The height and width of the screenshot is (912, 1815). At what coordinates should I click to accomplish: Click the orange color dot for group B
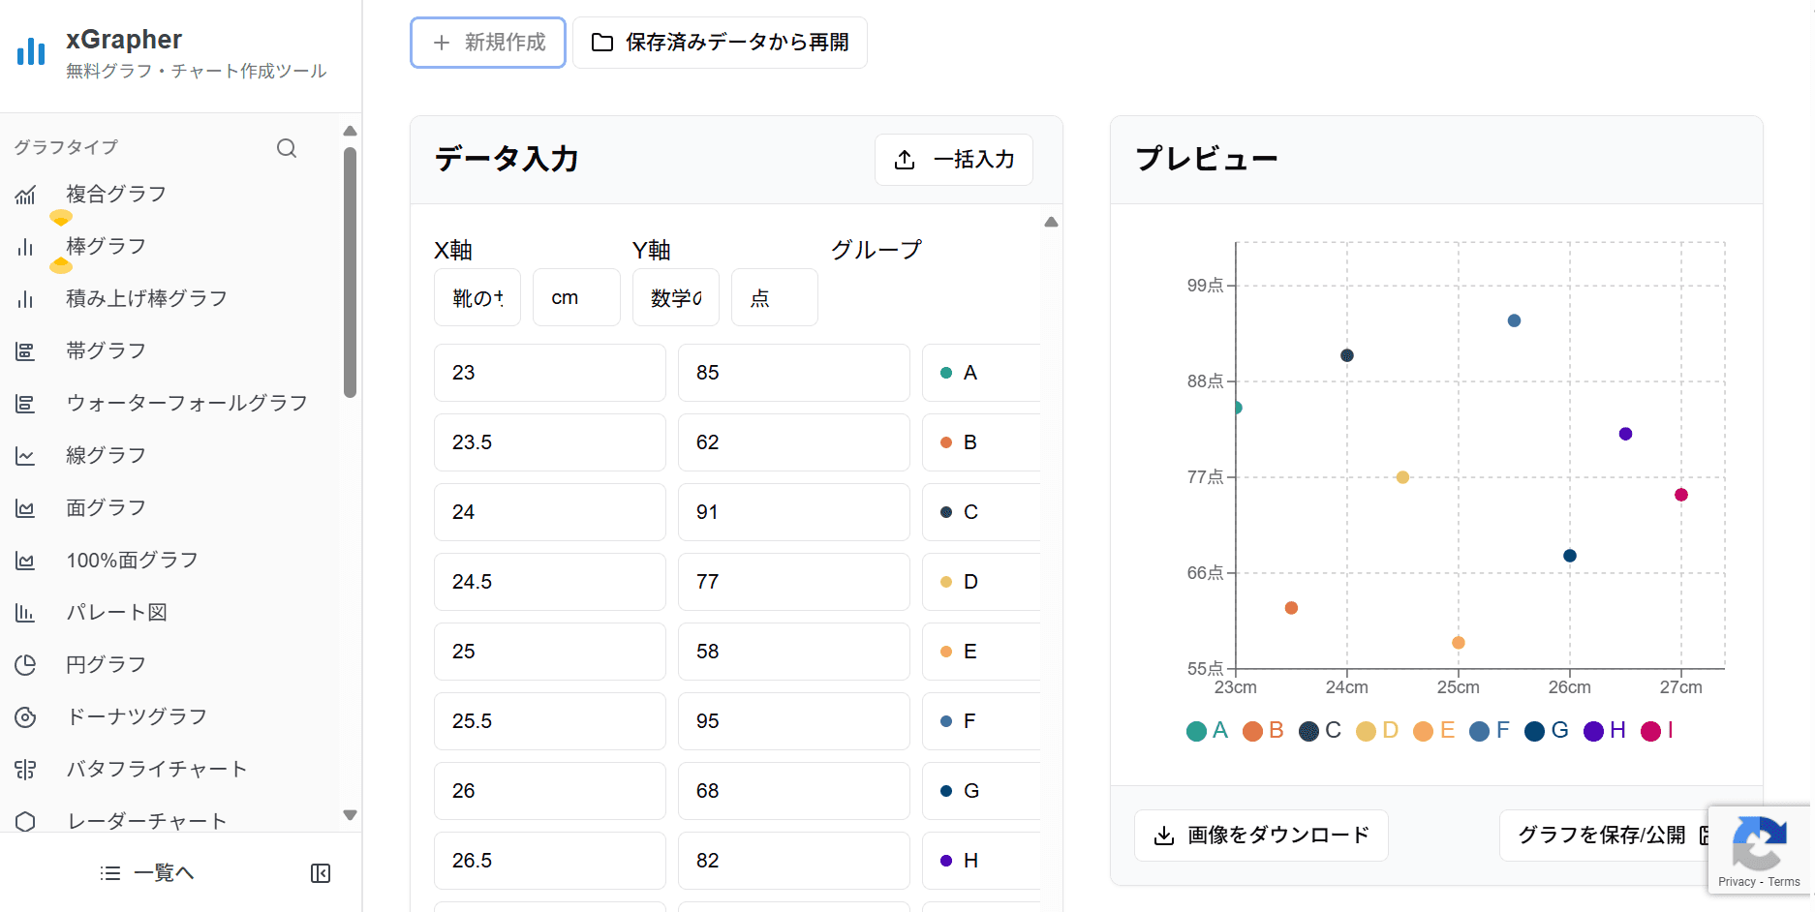[x=946, y=442]
